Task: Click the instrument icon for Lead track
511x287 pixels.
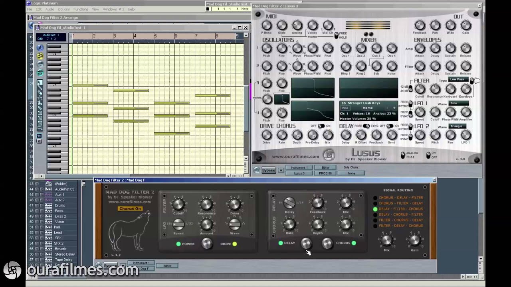Action: tap(48, 232)
